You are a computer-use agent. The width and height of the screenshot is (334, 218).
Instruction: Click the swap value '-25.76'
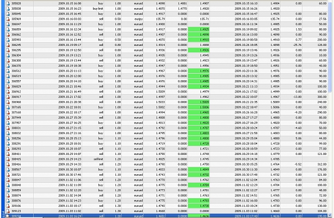tap(297, 45)
